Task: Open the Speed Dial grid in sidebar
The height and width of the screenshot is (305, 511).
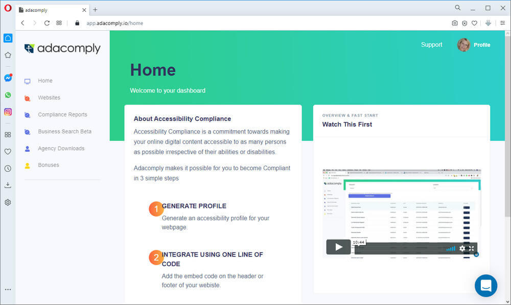Action: coord(8,134)
